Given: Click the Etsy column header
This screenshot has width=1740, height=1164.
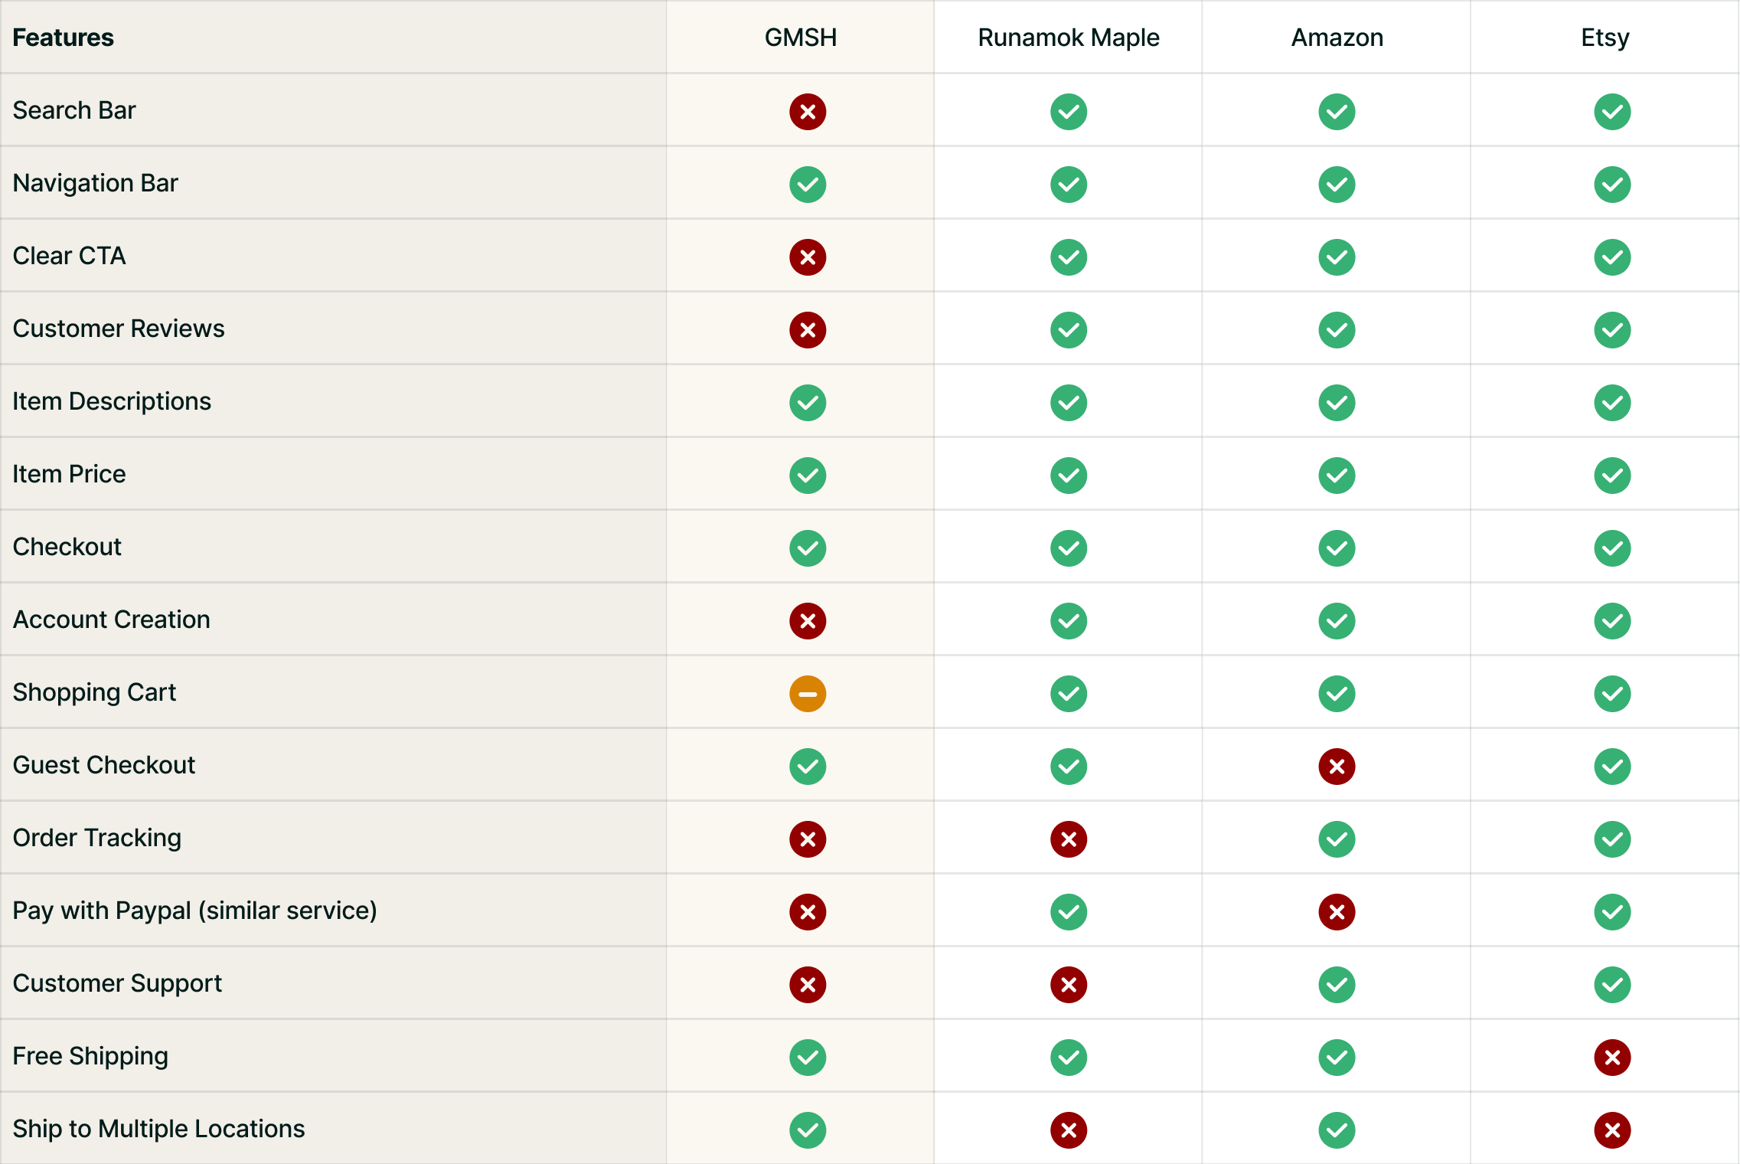Looking at the screenshot, I should 1605,38.
